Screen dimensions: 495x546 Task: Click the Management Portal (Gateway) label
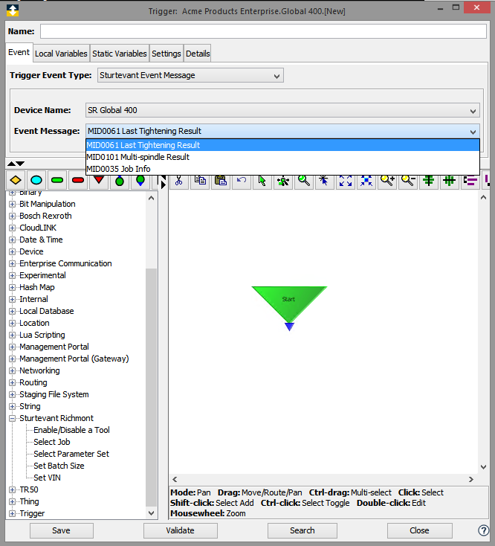click(x=74, y=359)
